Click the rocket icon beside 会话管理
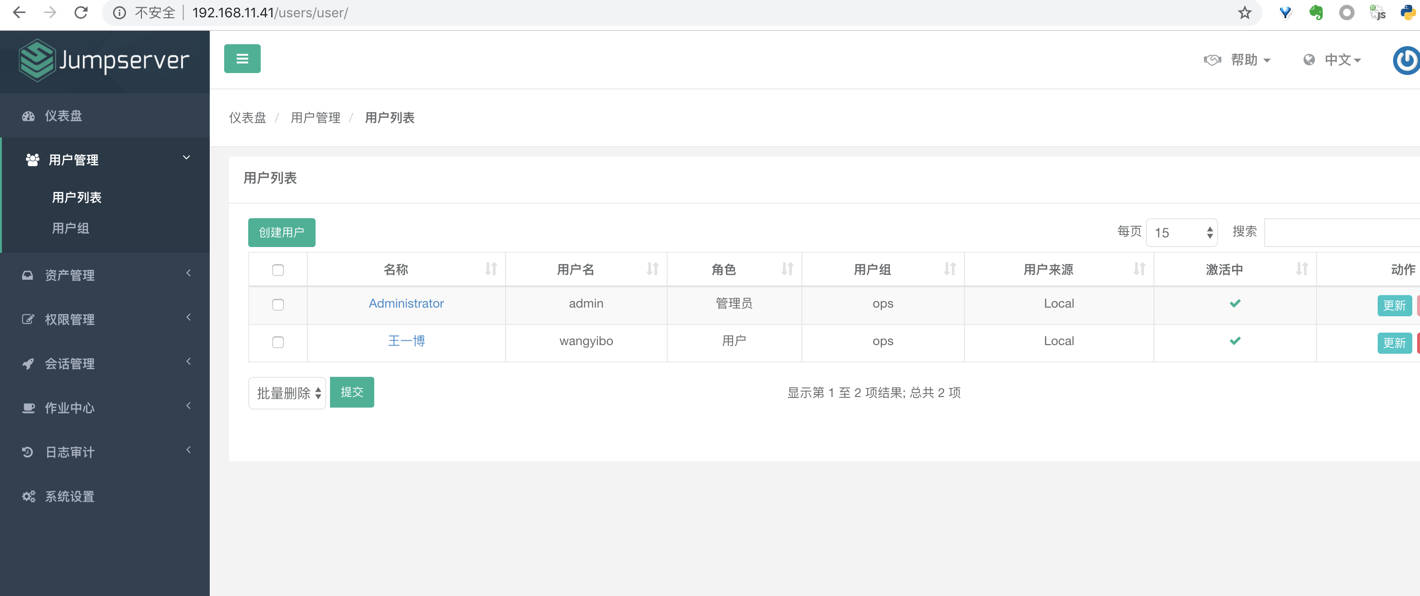This screenshot has height=596, width=1420. pos(28,363)
